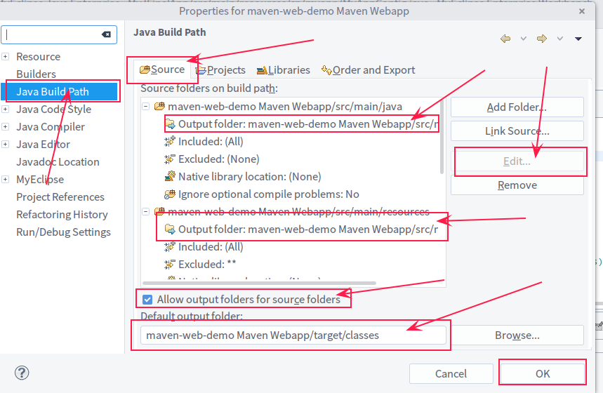Screen dimensions: 603x393
Task: Click the back navigation arrow icon
Action: tap(505, 39)
